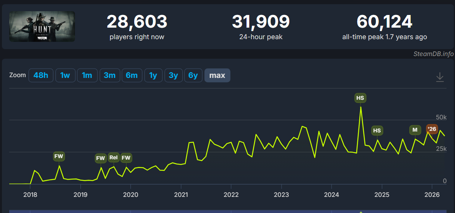This screenshot has height=213, width=455.
Task: Click the 28,603 players right now figure
Action: pos(137,22)
